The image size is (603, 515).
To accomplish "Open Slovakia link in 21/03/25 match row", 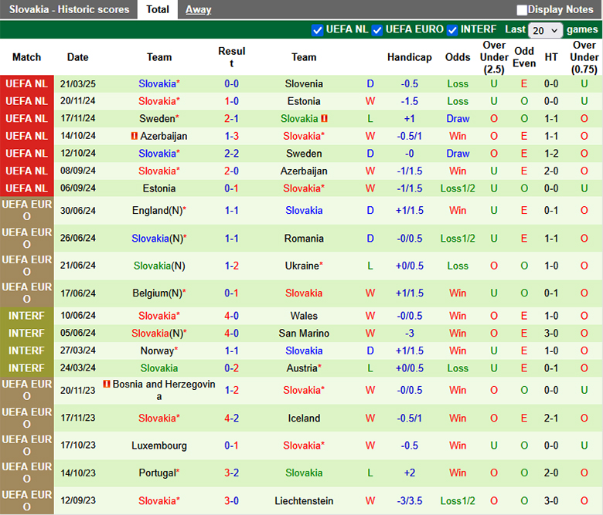I will point(158,83).
